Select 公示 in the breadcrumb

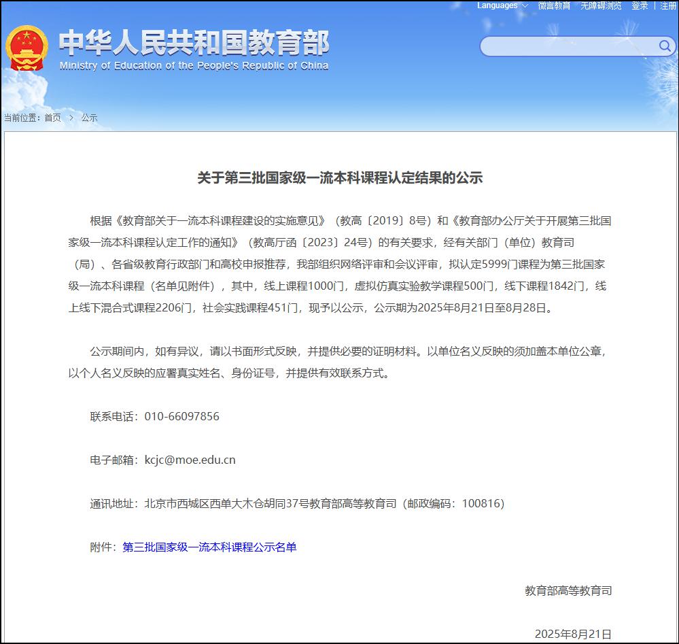tap(89, 118)
